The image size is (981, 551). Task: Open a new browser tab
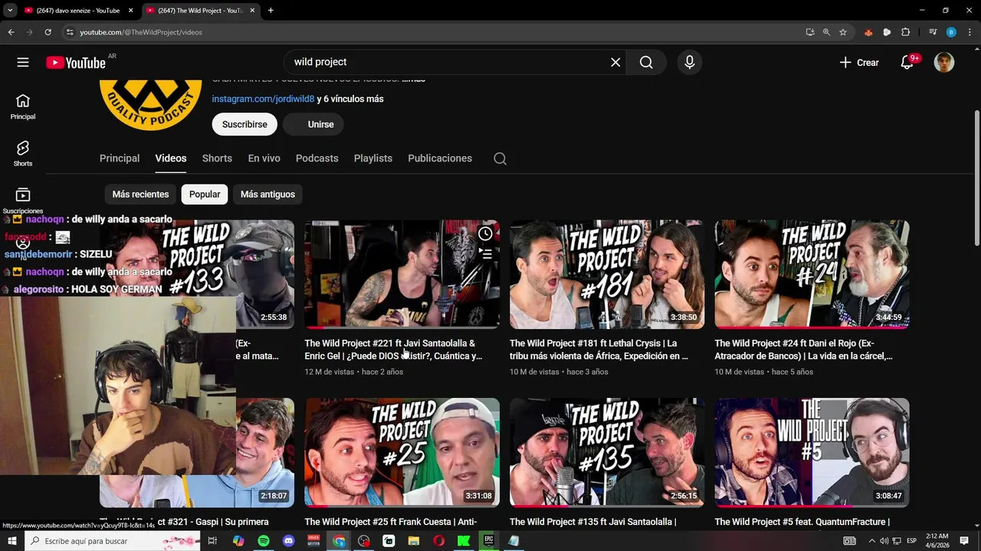click(x=271, y=11)
